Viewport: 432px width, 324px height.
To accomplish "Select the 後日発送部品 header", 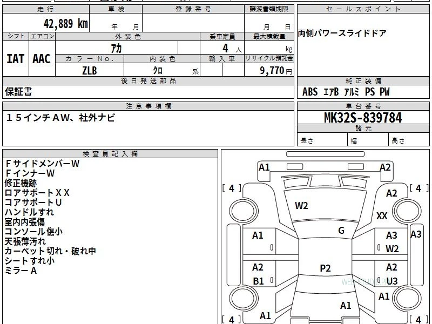I will pyautogui.click(x=148, y=80).
